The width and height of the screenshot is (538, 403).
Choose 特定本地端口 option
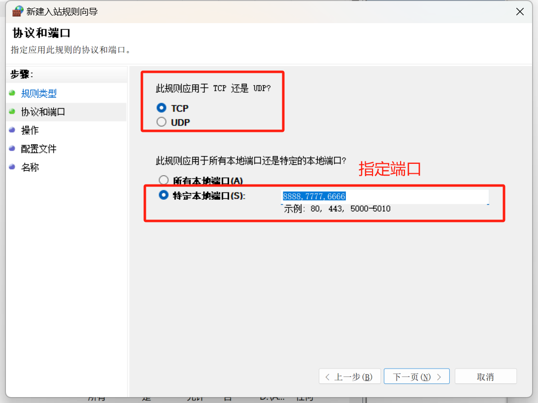click(164, 195)
